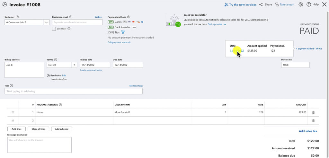This screenshot has width=329, height=158.
Task: Click Try the new invoices
Action: pos(240,4)
